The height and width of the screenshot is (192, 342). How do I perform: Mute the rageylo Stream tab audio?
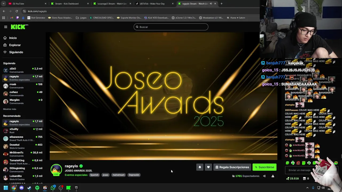(211, 4)
